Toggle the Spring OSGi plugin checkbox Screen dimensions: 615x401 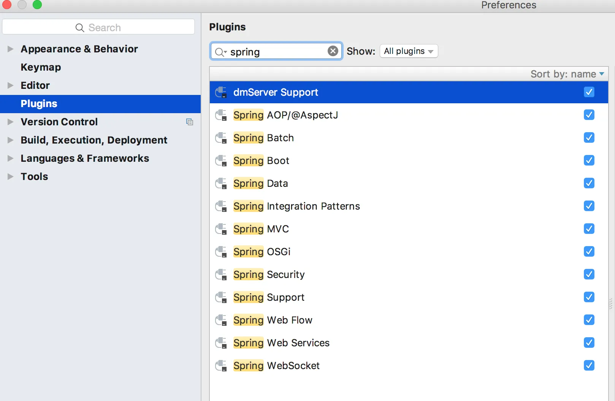[x=589, y=251]
